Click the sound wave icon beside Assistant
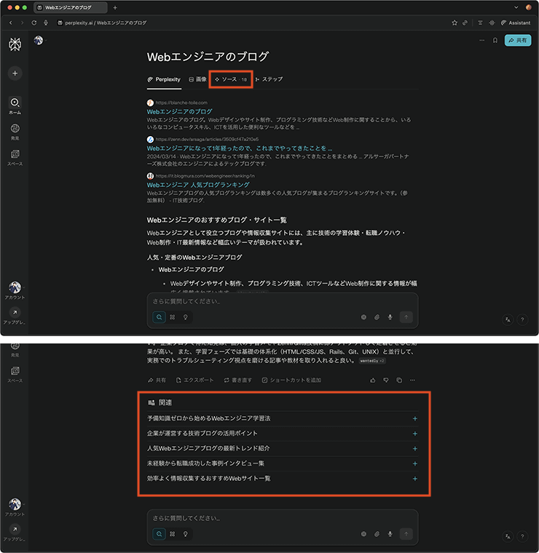Screen dimensions: 539x553 coord(492,23)
